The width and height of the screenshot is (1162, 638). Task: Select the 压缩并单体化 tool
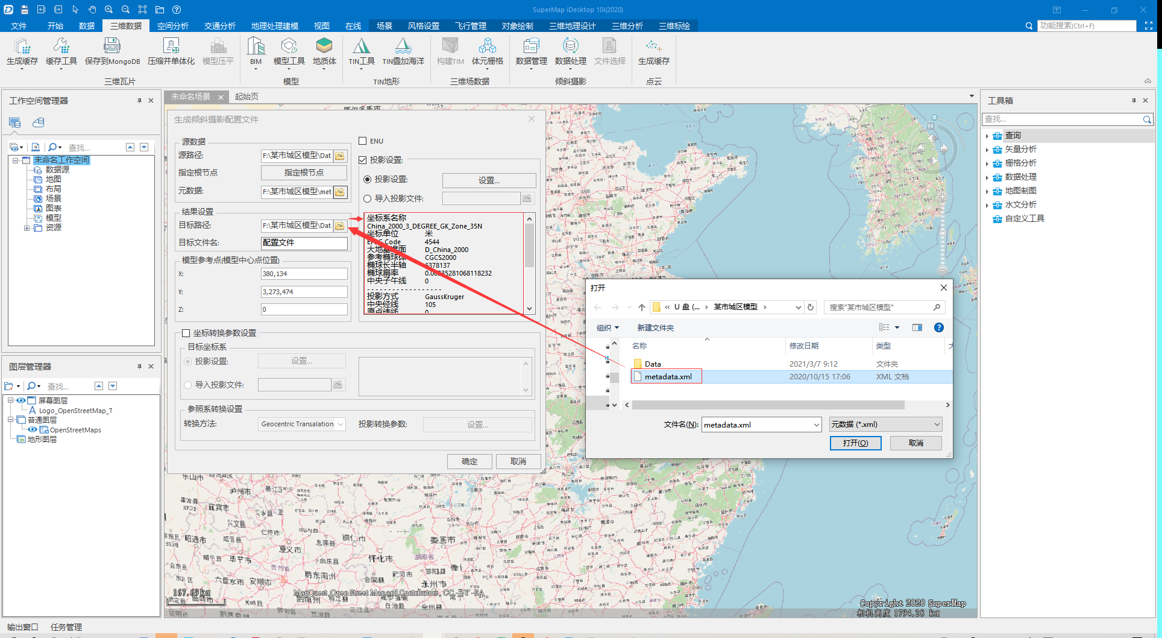click(171, 46)
